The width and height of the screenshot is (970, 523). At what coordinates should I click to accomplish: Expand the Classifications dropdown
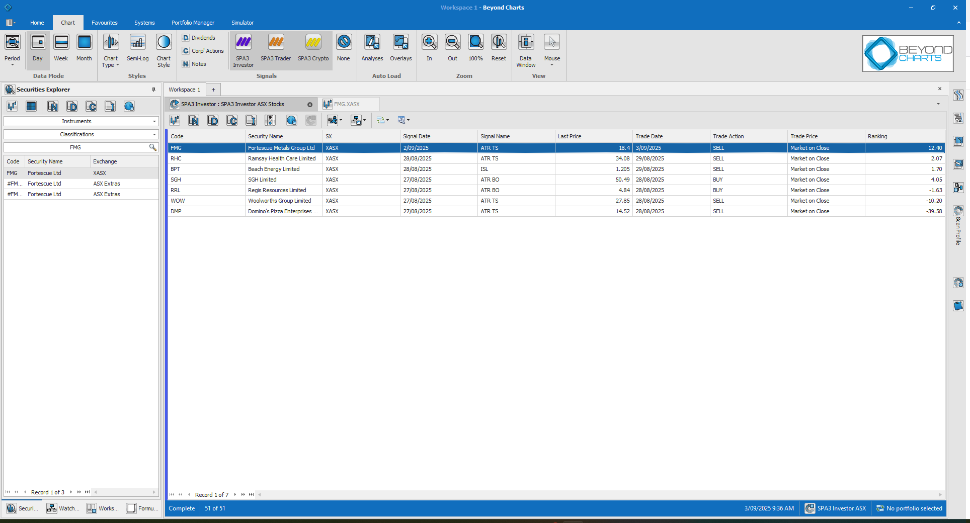81,134
